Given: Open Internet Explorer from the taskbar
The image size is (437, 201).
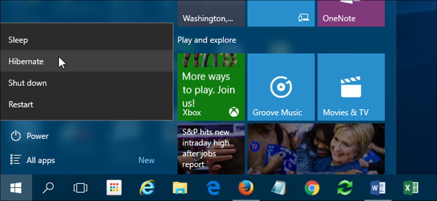Looking at the screenshot, I should click(147, 188).
